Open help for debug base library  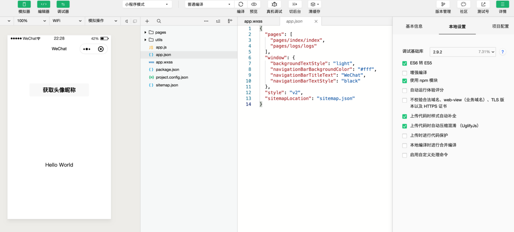[503, 52]
